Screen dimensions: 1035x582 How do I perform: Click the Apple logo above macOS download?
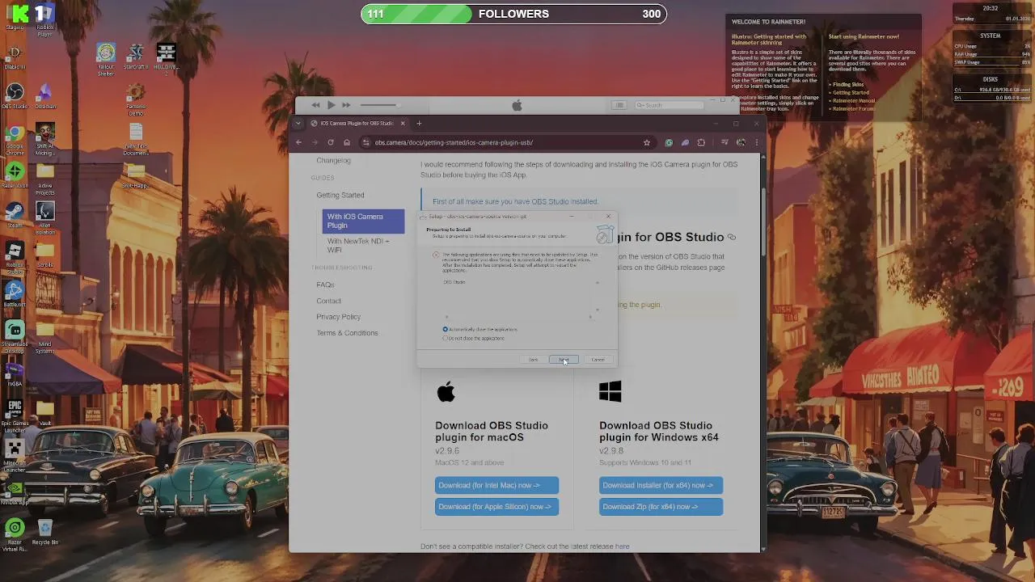tap(446, 392)
